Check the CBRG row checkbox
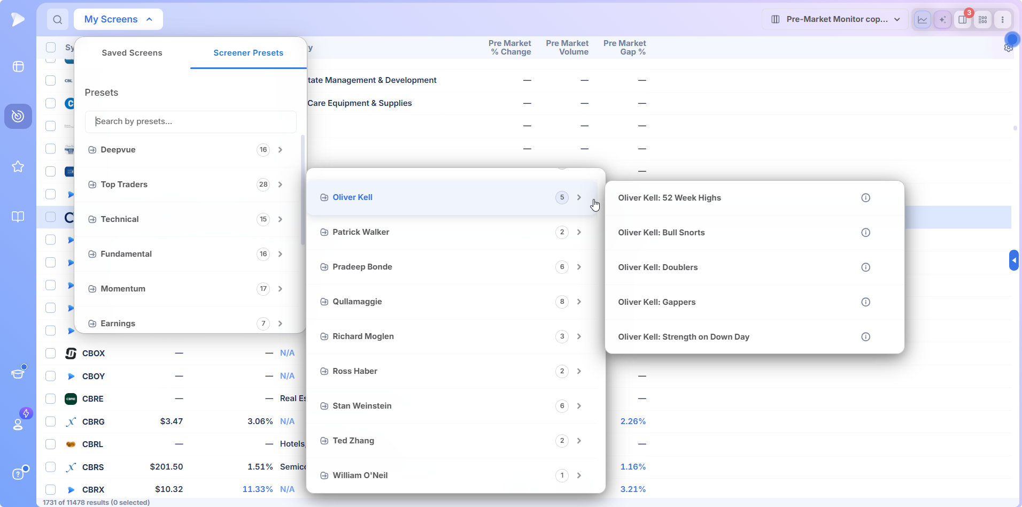This screenshot has width=1022, height=507. (x=51, y=421)
